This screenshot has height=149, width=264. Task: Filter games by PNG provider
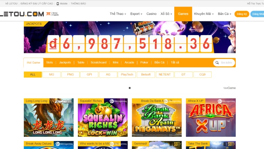coord(70,74)
